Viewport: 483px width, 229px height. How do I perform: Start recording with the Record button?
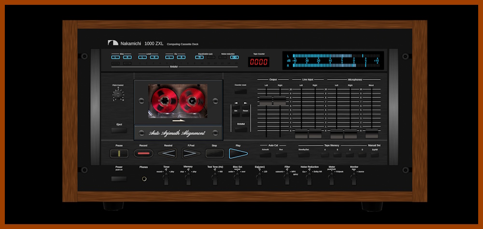143,153
